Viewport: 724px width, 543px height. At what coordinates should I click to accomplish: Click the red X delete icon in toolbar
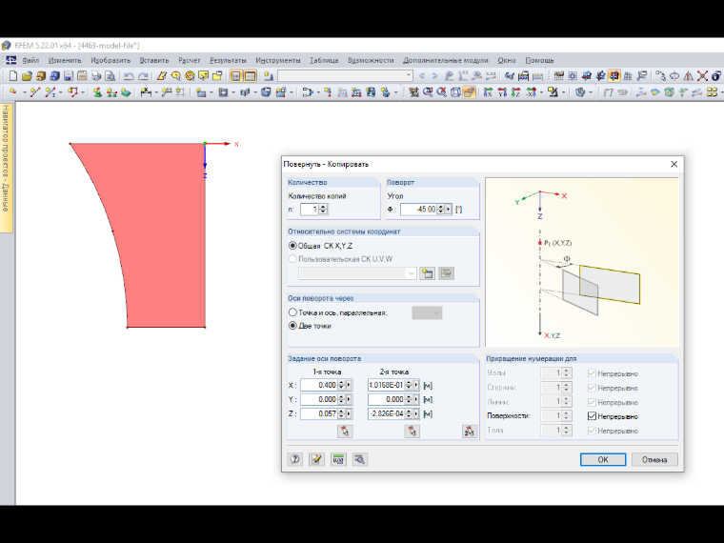[x=702, y=75]
